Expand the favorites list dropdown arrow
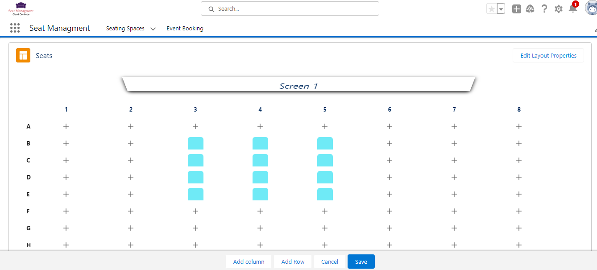597x270 pixels. click(501, 9)
